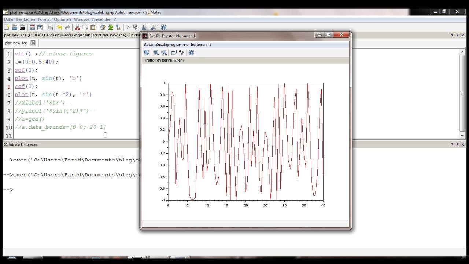The height and width of the screenshot is (264, 469).
Task: Activate Zoom area tool in graphics window
Action: pos(156,52)
